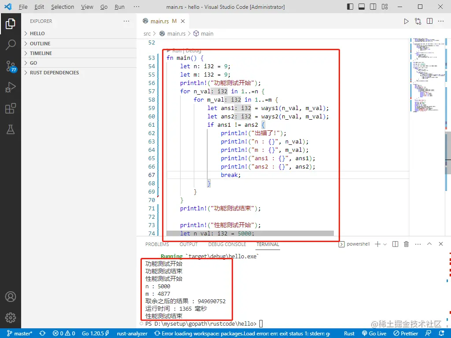Open the Manage gear icon
Screen dimensions: 451x338
11,318
